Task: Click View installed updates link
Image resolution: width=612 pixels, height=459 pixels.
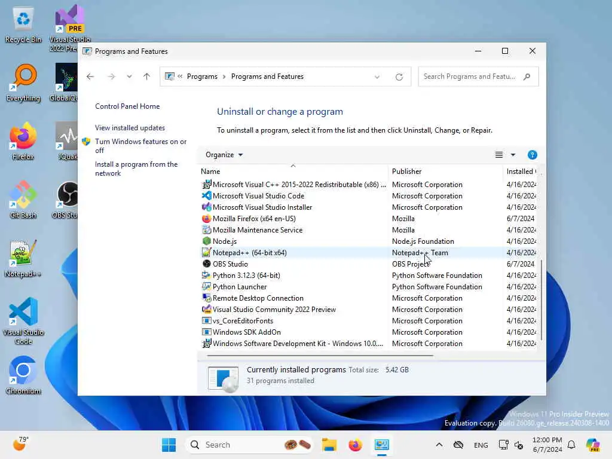Action: (x=130, y=128)
